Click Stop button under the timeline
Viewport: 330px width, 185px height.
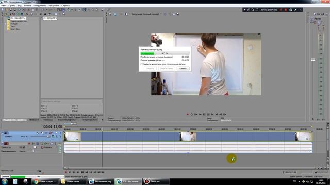point(87,172)
